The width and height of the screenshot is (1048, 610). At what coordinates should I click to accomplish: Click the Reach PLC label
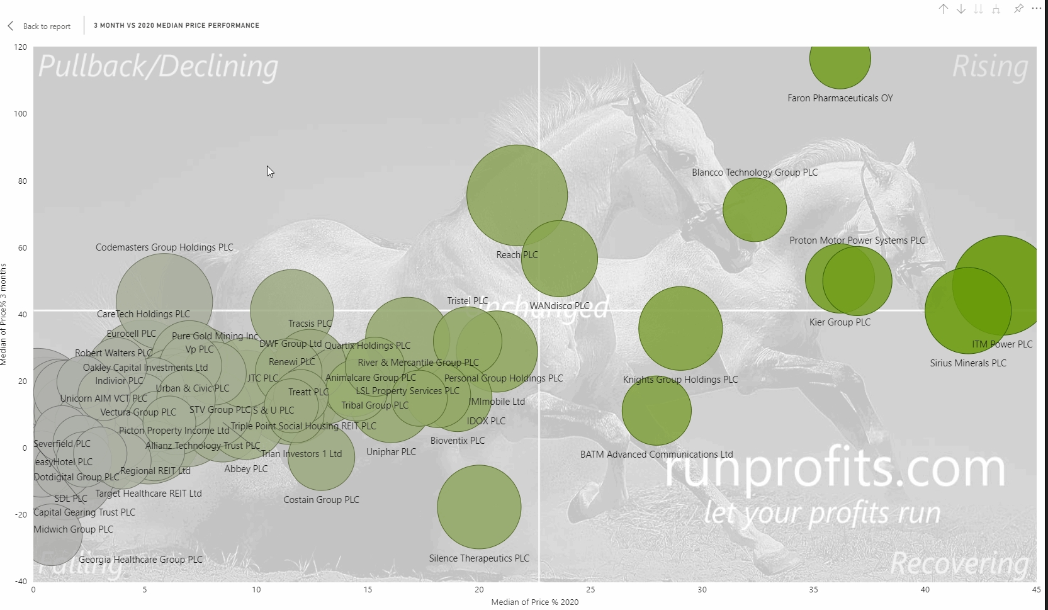[517, 255]
